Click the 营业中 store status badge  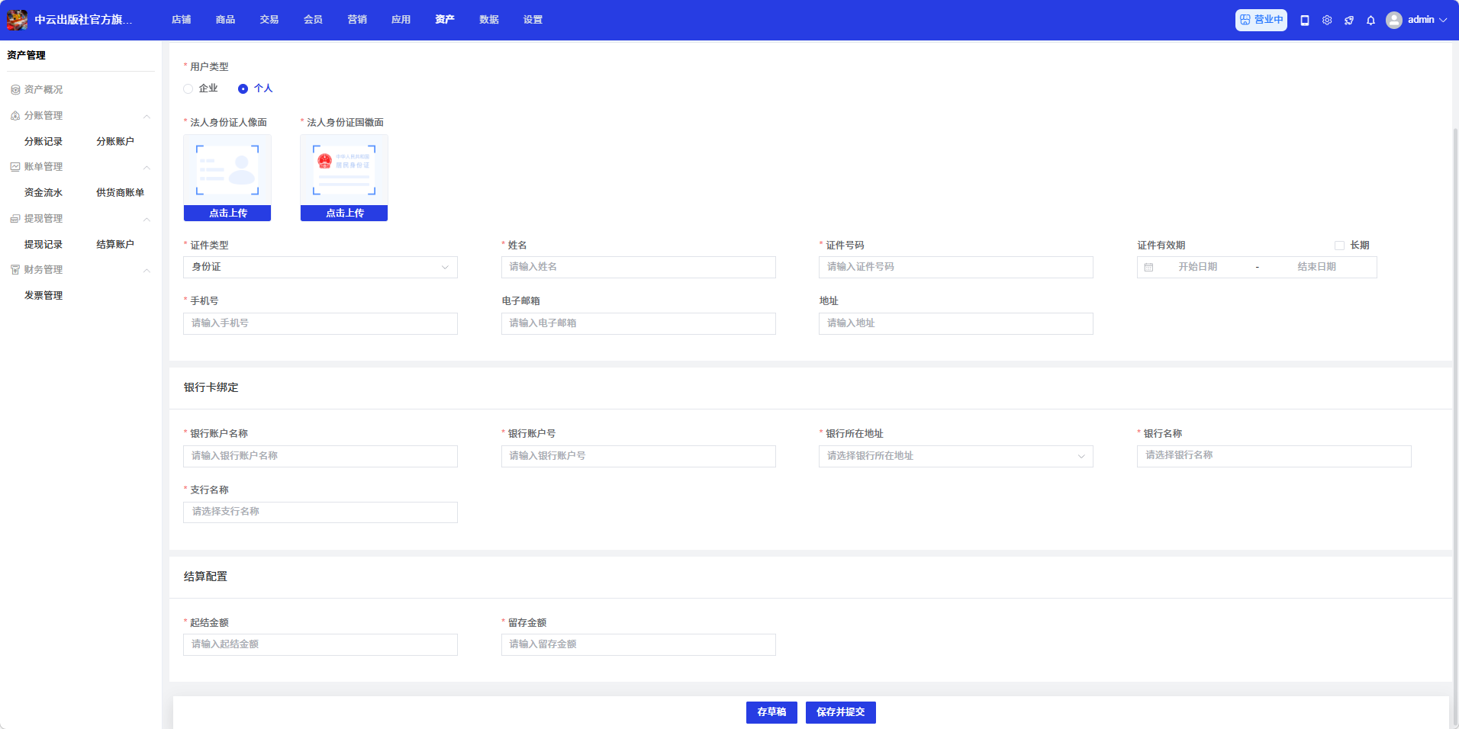pos(1261,20)
